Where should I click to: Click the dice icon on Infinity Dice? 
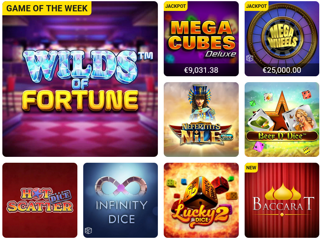[x=88, y=230]
